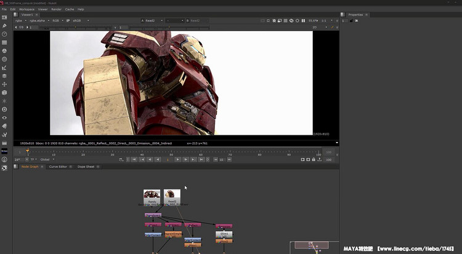Open the Time nodes clock icon

(x=5, y=34)
